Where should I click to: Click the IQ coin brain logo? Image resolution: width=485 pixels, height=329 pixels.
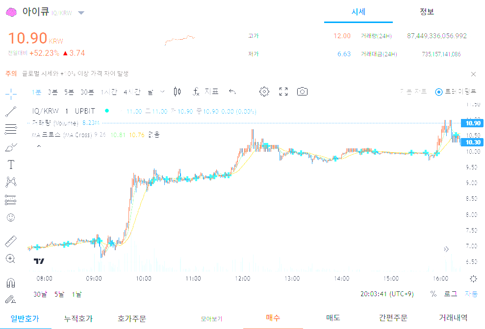[x=11, y=12]
